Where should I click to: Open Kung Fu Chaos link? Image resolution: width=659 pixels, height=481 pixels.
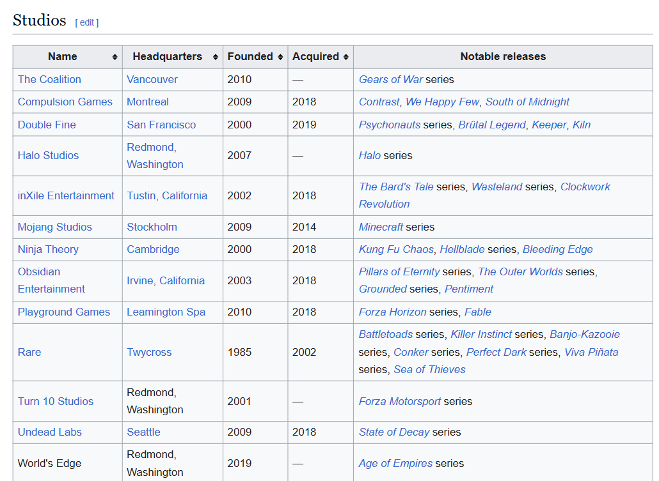tap(396, 249)
